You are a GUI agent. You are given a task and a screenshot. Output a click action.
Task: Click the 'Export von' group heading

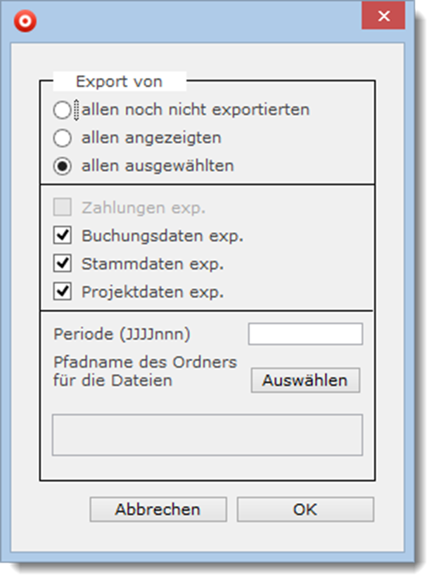[x=119, y=82]
